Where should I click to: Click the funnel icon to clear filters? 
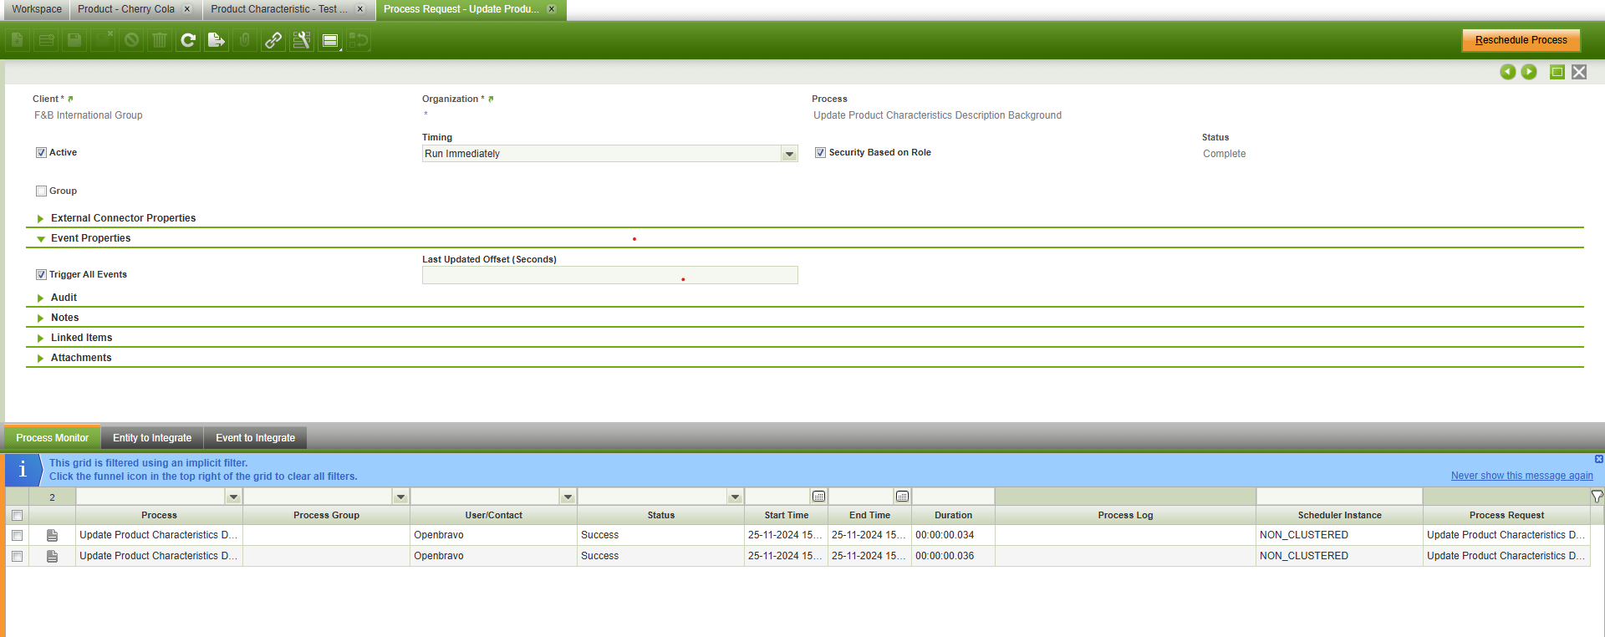click(1597, 497)
